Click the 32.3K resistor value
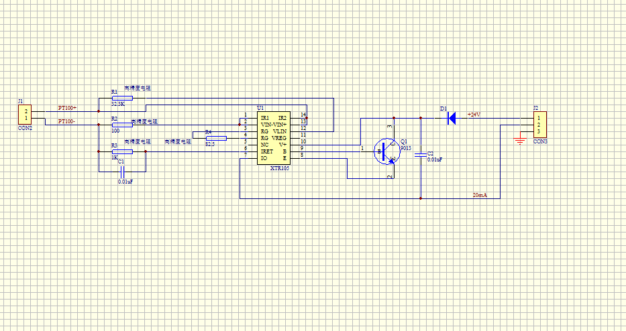 (x=118, y=103)
